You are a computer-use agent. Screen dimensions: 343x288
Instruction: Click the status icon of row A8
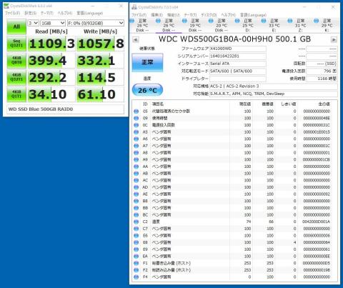click(136, 153)
